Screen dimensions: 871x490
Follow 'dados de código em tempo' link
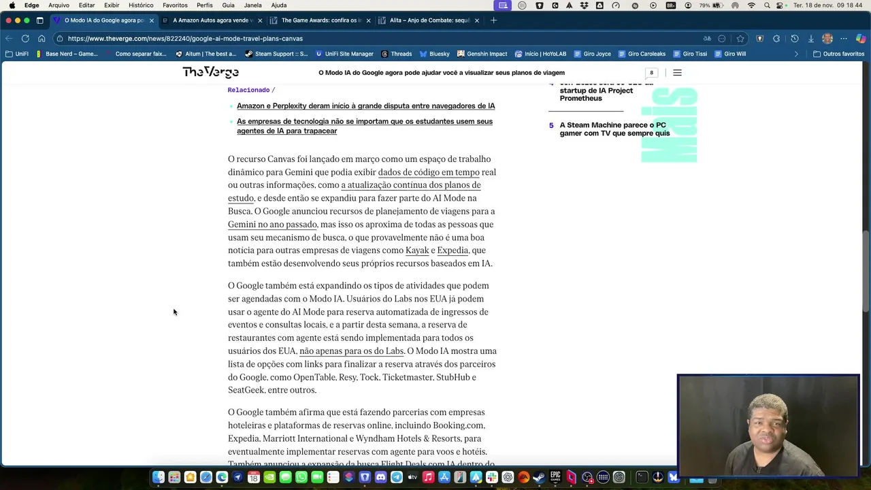pyautogui.click(x=429, y=172)
